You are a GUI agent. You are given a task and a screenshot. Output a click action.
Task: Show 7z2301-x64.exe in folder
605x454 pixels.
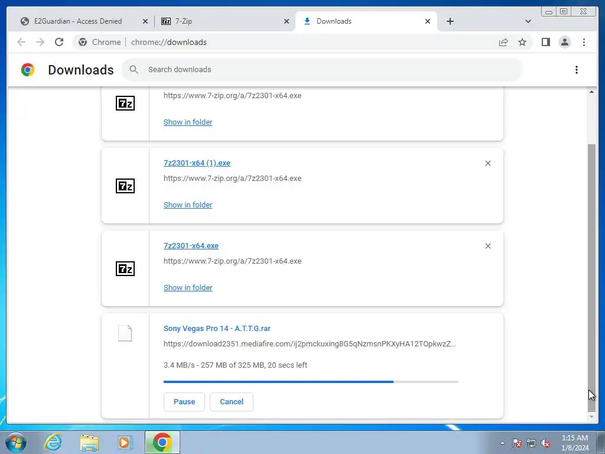coord(188,288)
